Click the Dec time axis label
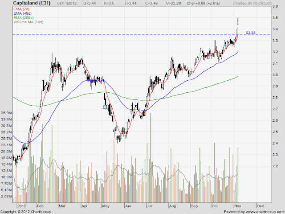285x214 pixels. (261, 206)
